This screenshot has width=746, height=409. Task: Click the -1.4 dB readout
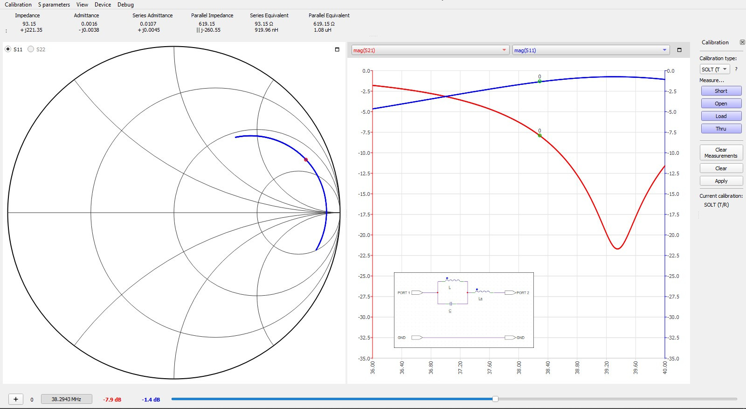pos(151,400)
